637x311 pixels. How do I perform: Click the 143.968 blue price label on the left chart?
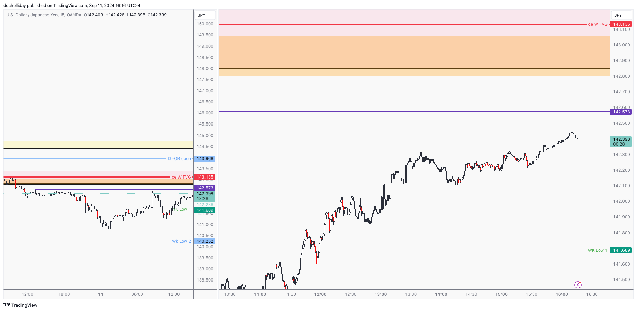pos(204,158)
